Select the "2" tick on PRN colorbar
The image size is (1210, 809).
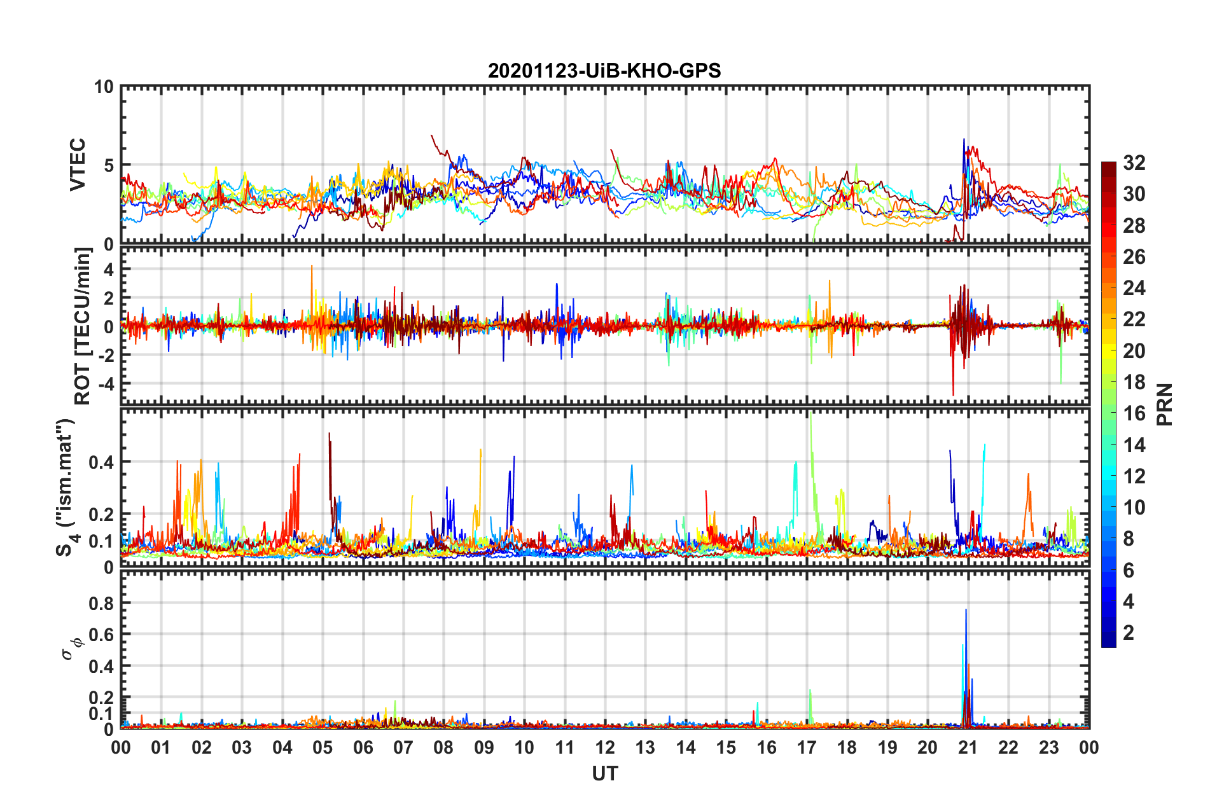tap(1129, 632)
